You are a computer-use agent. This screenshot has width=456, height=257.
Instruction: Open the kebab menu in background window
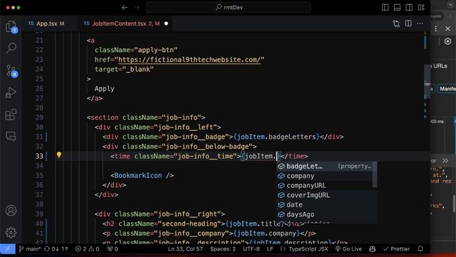(435, 29)
